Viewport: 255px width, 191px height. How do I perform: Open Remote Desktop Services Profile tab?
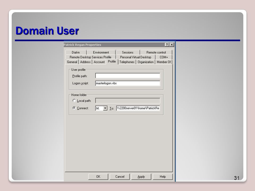(x=90, y=57)
